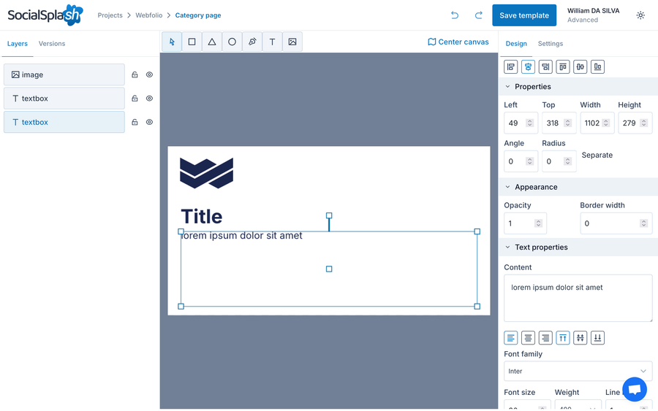Click the undo arrow icon
The width and height of the screenshot is (658, 411).
pos(455,15)
